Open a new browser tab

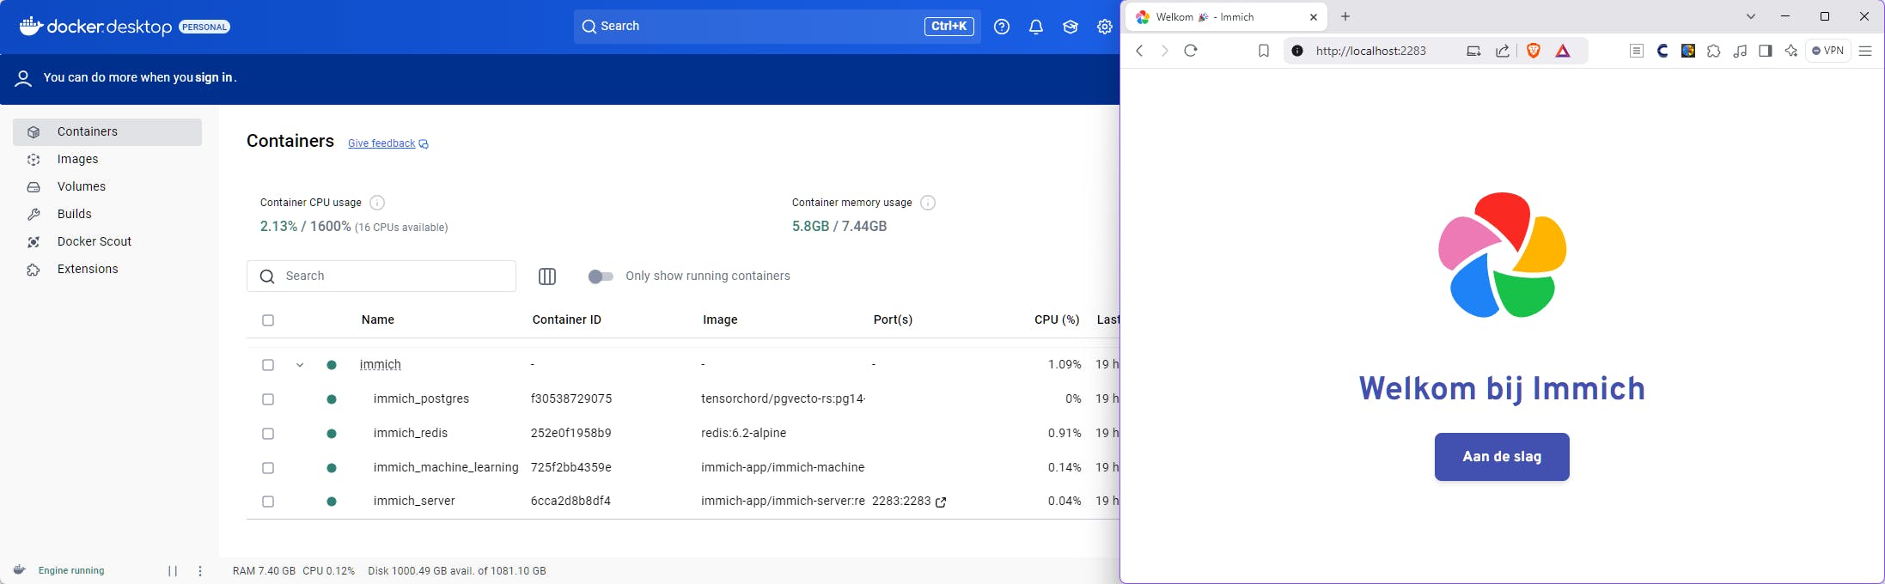pyautogui.click(x=1345, y=16)
